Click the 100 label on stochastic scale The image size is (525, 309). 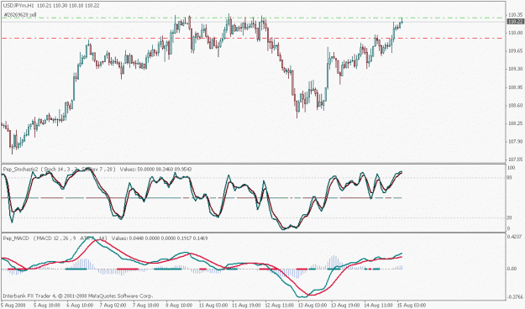(x=512, y=168)
